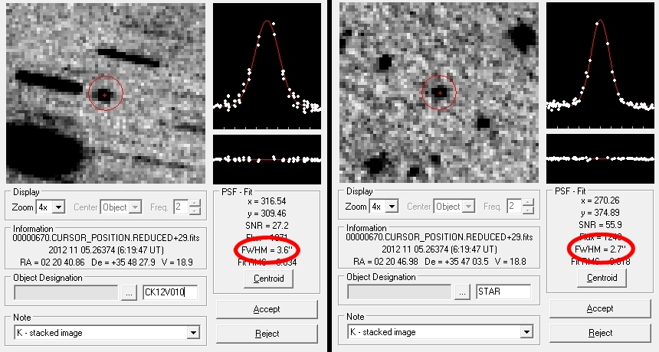Accept the CK12V010 measurement
This screenshot has width=659, height=352.
click(x=267, y=309)
